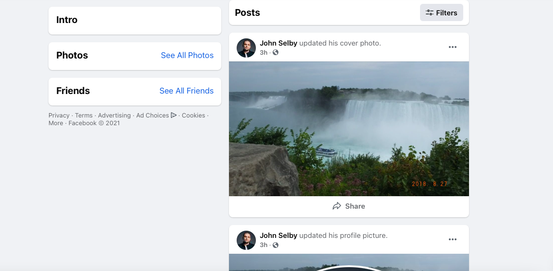The width and height of the screenshot is (553, 271).
Task: Open the Privacy footer link
Action: pos(59,116)
